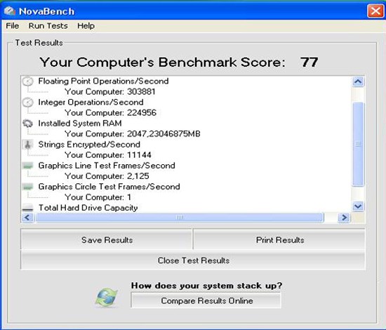Image resolution: width=386 pixels, height=330 pixels.
Task: Close the NovaBench window
Action: pos(375,11)
